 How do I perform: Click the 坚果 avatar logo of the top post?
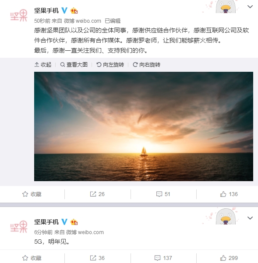point(19,15)
